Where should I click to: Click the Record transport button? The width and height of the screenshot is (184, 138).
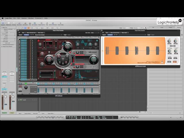(x=62, y=117)
